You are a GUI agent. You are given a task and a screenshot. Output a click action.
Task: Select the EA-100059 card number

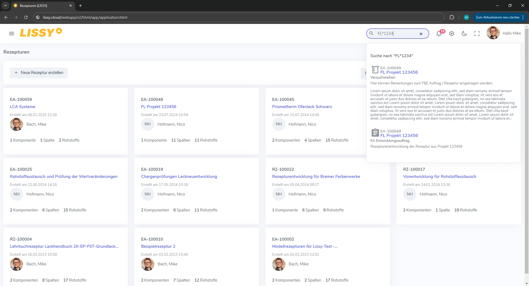tap(21, 100)
